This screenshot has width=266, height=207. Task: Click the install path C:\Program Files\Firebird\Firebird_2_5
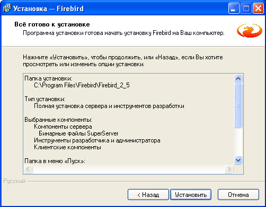(x=82, y=85)
